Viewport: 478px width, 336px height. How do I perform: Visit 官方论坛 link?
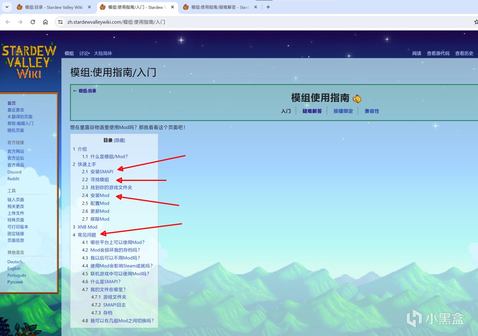16,158
